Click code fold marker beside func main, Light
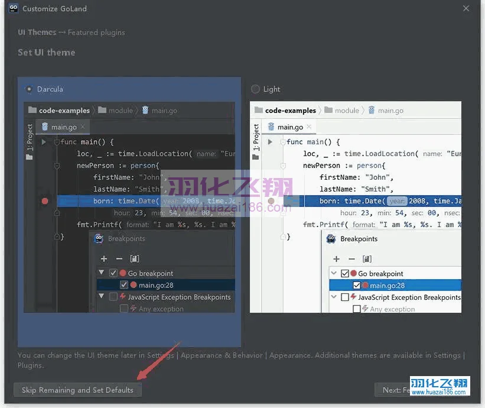The height and width of the screenshot is (408, 485). click(x=283, y=142)
